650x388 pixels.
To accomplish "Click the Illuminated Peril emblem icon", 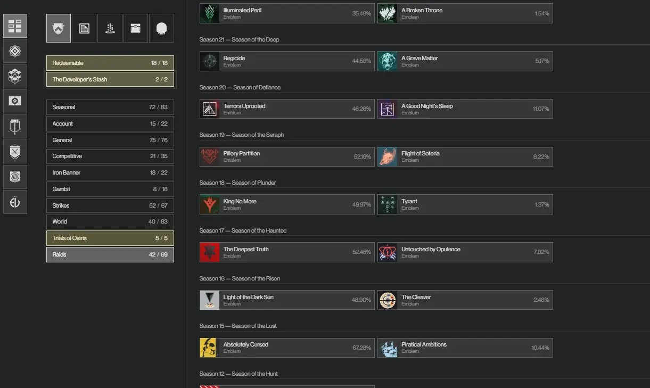I will tap(210, 13).
